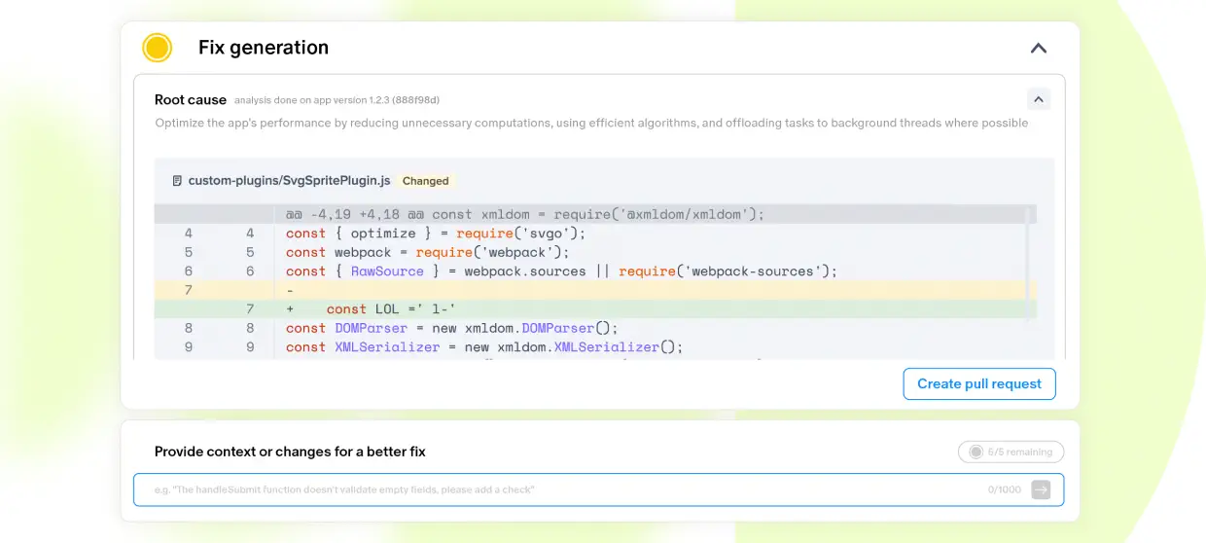Viewport: 1206px width, 543px height.
Task: Click the file icon beside SvgSpritePlugin.js
Action: click(x=177, y=181)
